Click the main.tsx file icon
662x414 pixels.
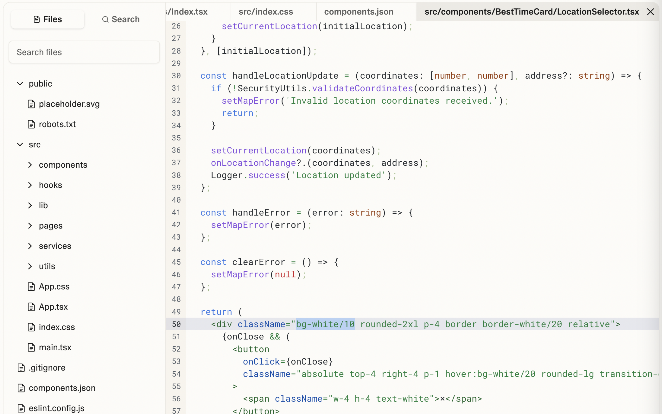tap(31, 347)
